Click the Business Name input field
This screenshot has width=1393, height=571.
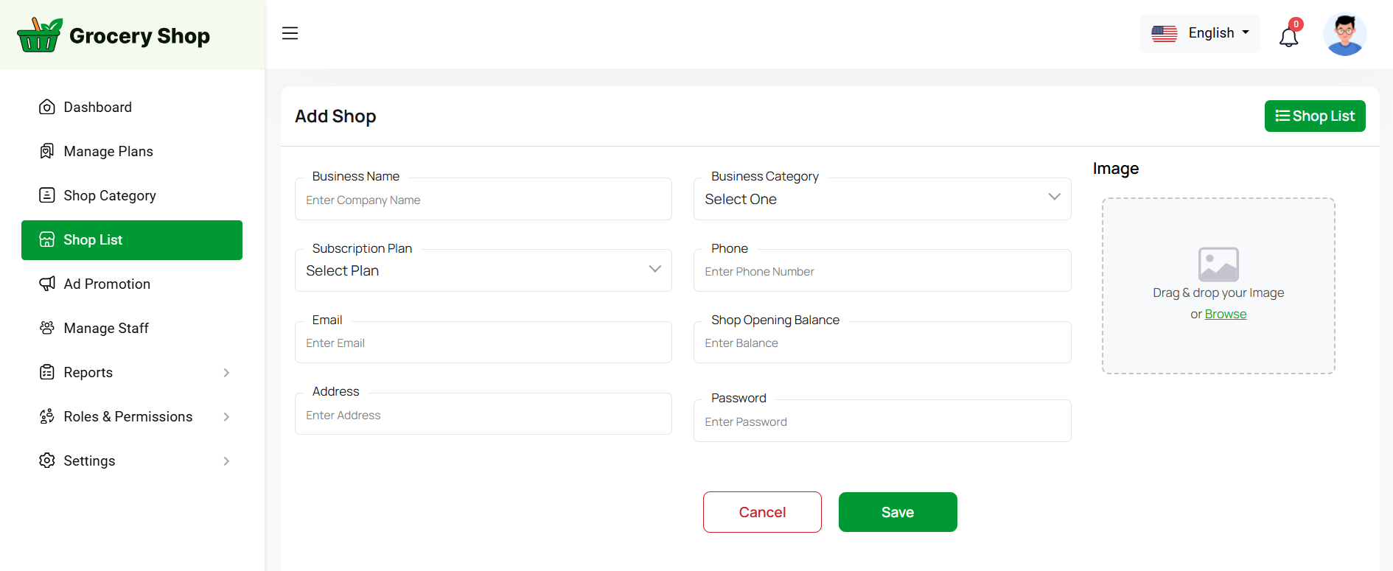[x=483, y=200]
